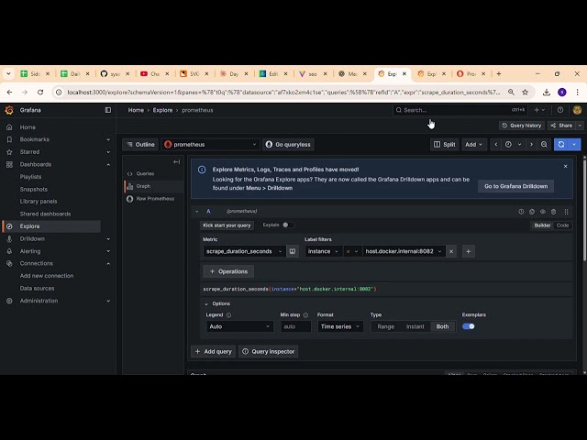Click the dock menu icon beside Grafana

tap(108, 110)
